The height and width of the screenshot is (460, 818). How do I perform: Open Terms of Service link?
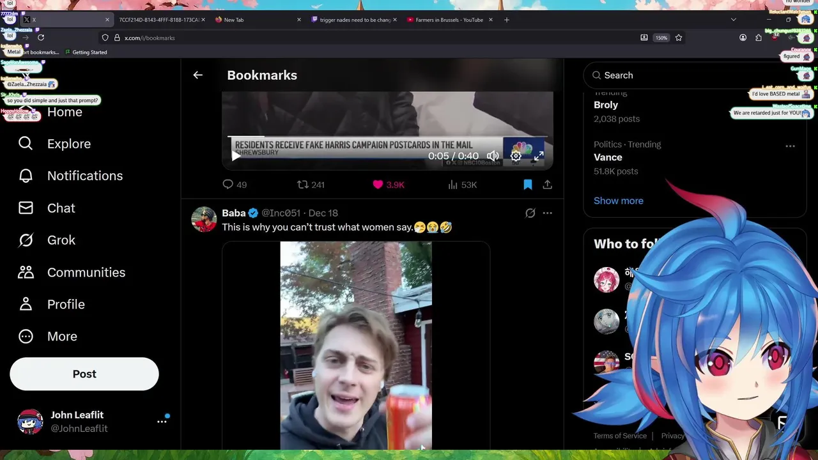620,436
